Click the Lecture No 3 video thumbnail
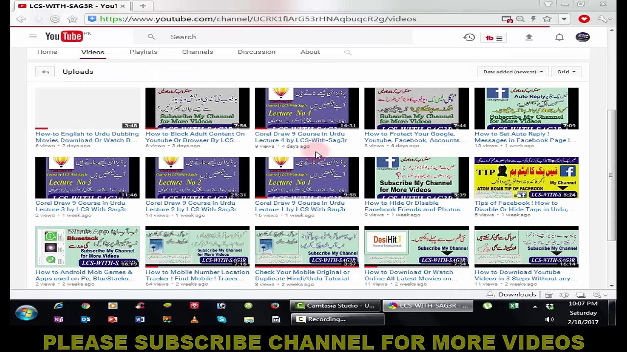The height and width of the screenshot is (352, 627). point(87,177)
